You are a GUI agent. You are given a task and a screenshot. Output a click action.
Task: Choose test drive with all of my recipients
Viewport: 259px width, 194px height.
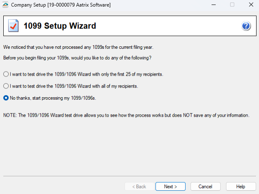[6, 86]
